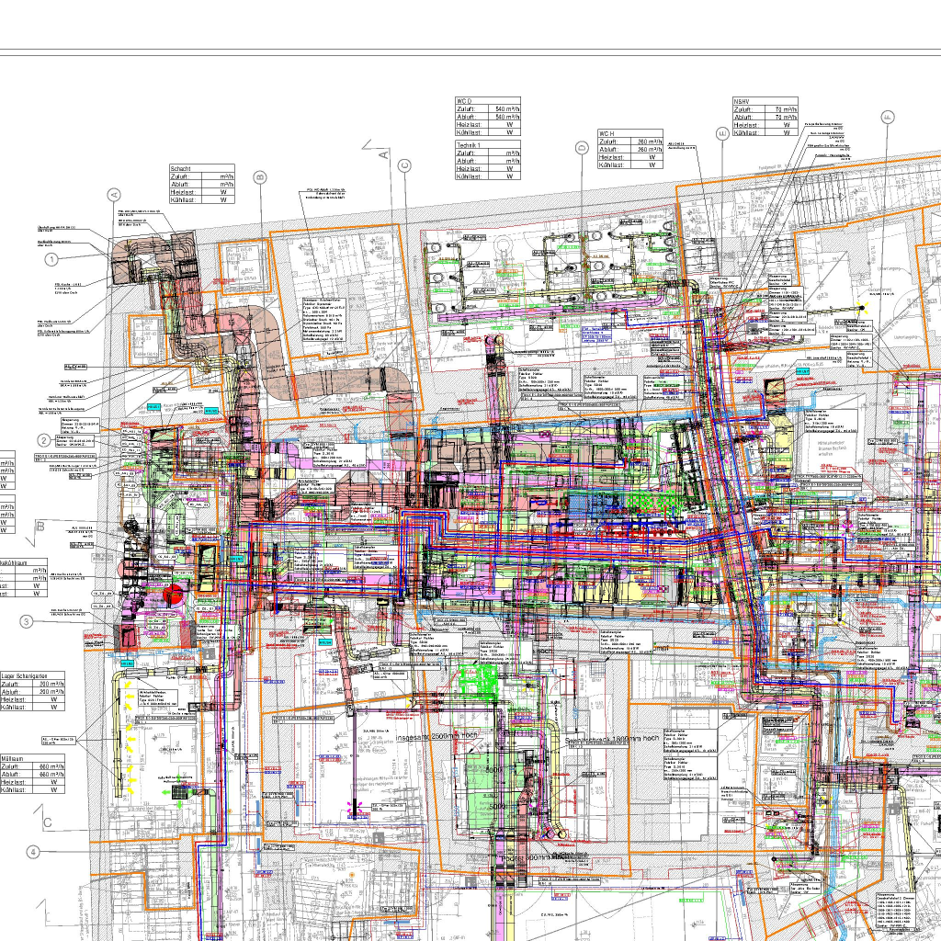Click grid axis bubble B
This screenshot has width=941, height=941.
coord(260,177)
